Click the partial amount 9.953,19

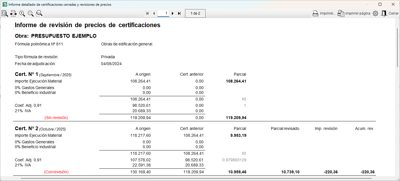tap(238, 135)
